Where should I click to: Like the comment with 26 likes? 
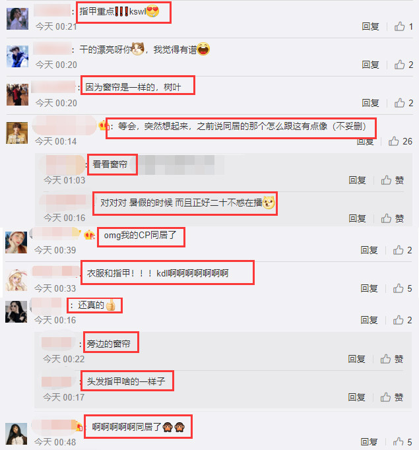point(400,141)
